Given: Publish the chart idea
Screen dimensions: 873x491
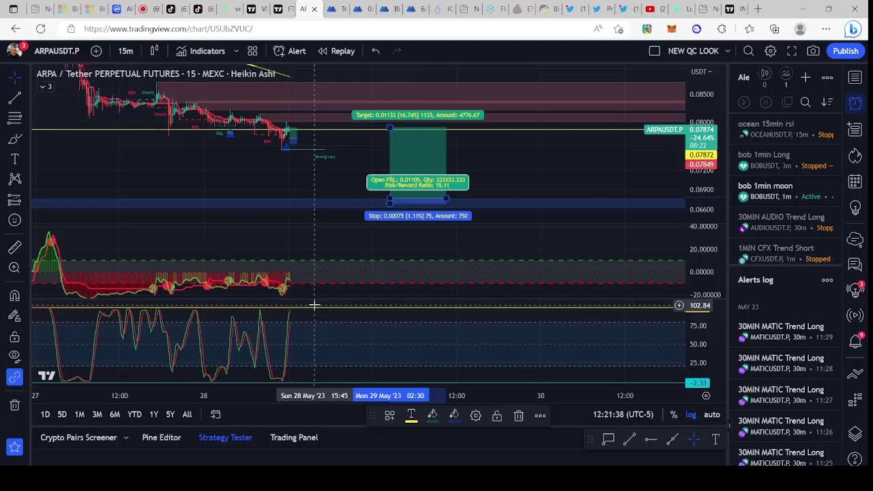Looking at the screenshot, I should coord(845,51).
